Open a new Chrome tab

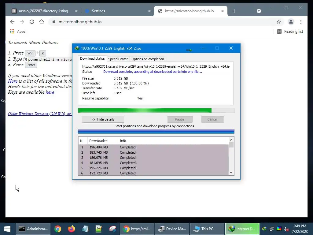(x=234, y=11)
